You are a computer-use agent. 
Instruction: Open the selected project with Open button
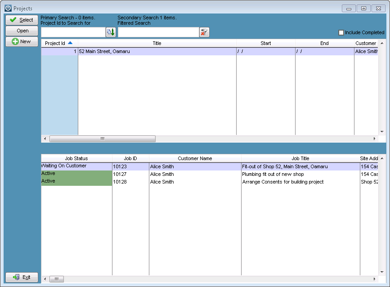tap(22, 31)
